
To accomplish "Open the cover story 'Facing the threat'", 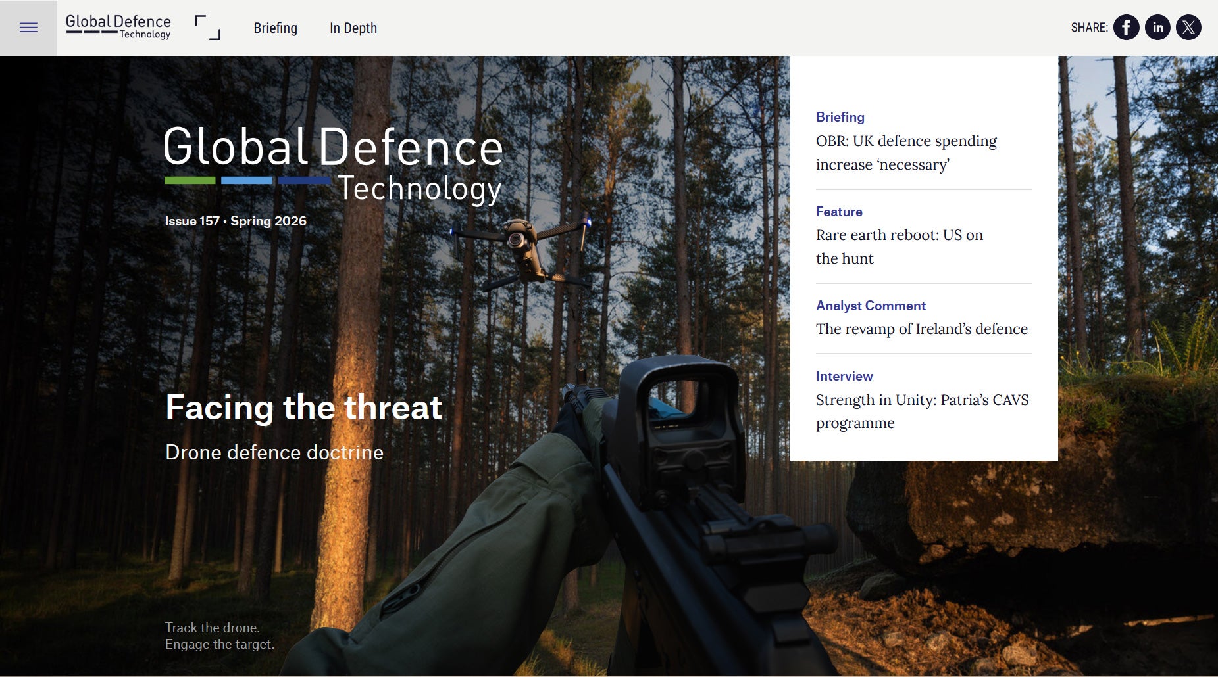I will pos(303,408).
